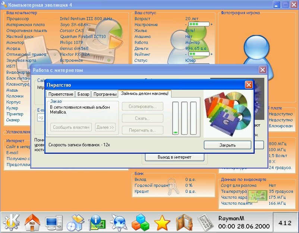Click the Quantum Fireball lCT10 value

[83, 36]
